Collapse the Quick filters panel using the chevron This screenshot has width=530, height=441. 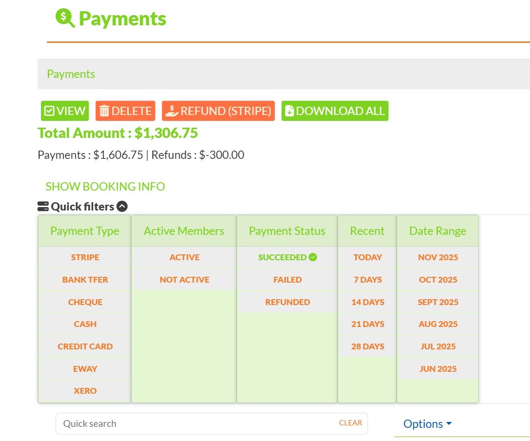(x=122, y=206)
